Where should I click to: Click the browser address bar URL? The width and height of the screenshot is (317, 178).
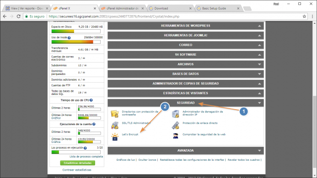pos(114,16)
